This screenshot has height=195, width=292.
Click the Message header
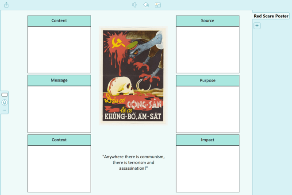tap(59, 80)
